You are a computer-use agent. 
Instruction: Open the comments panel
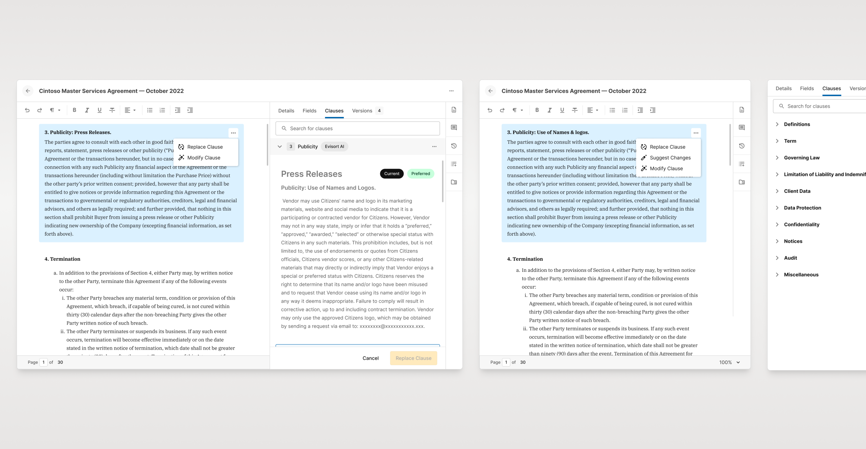(x=454, y=127)
